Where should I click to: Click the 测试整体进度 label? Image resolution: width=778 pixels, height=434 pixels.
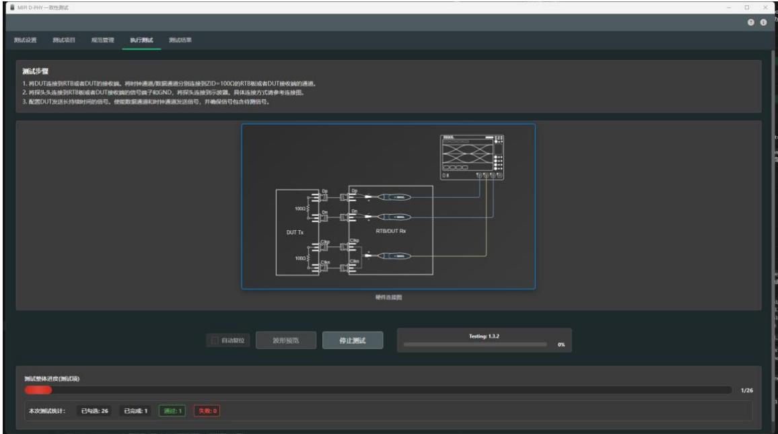coord(52,378)
